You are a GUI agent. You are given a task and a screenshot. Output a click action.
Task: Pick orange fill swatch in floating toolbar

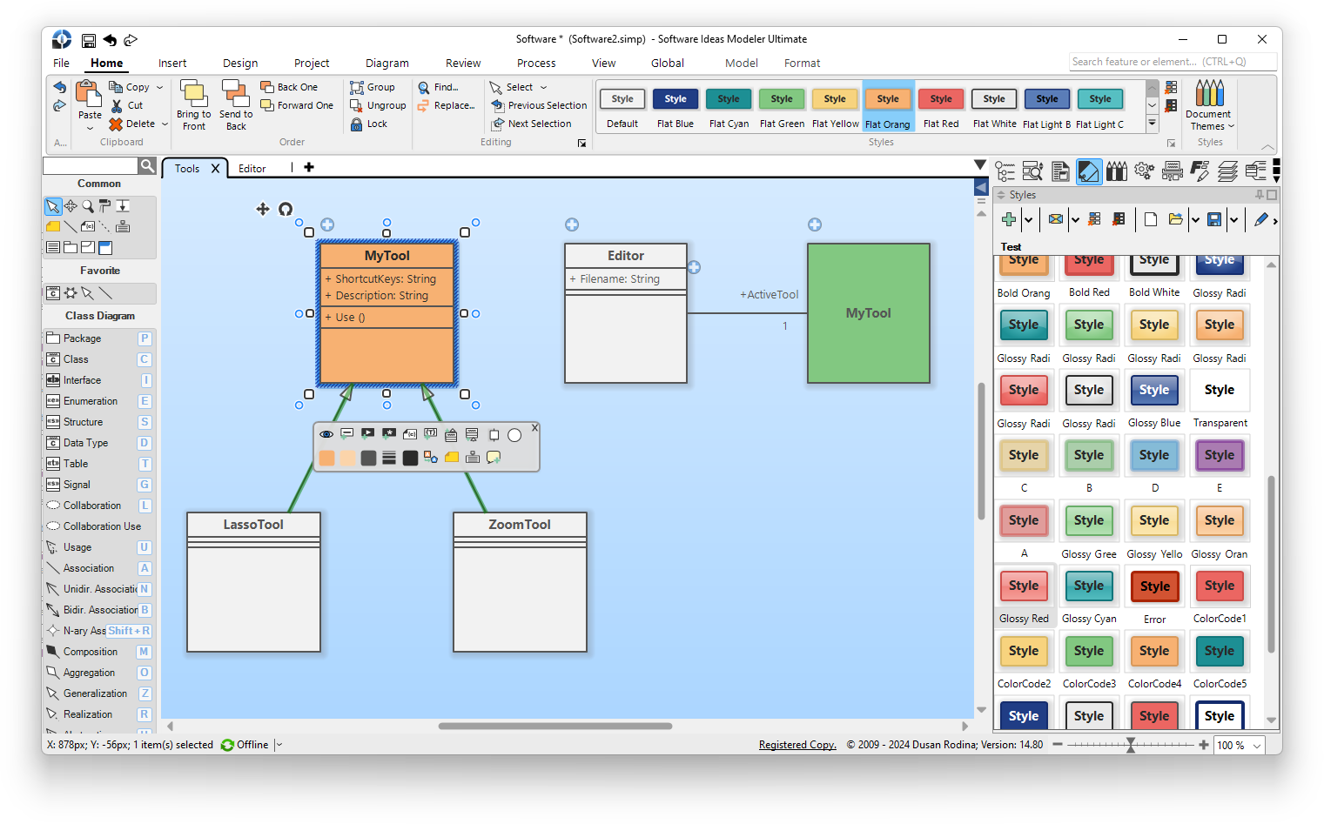[327, 458]
